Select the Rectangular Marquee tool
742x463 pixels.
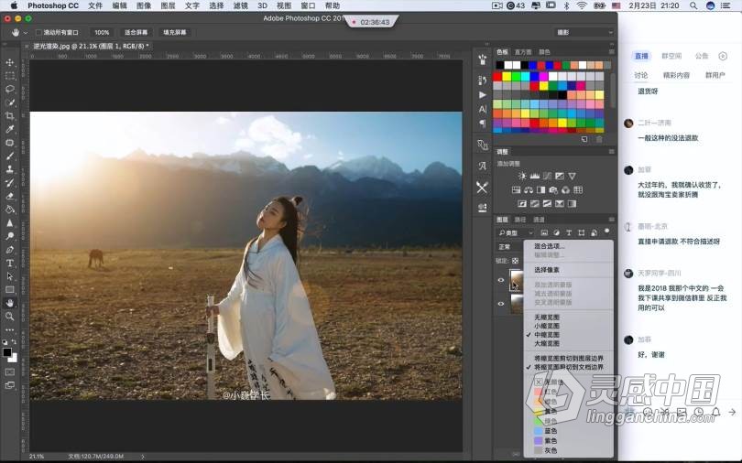(x=9, y=76)
